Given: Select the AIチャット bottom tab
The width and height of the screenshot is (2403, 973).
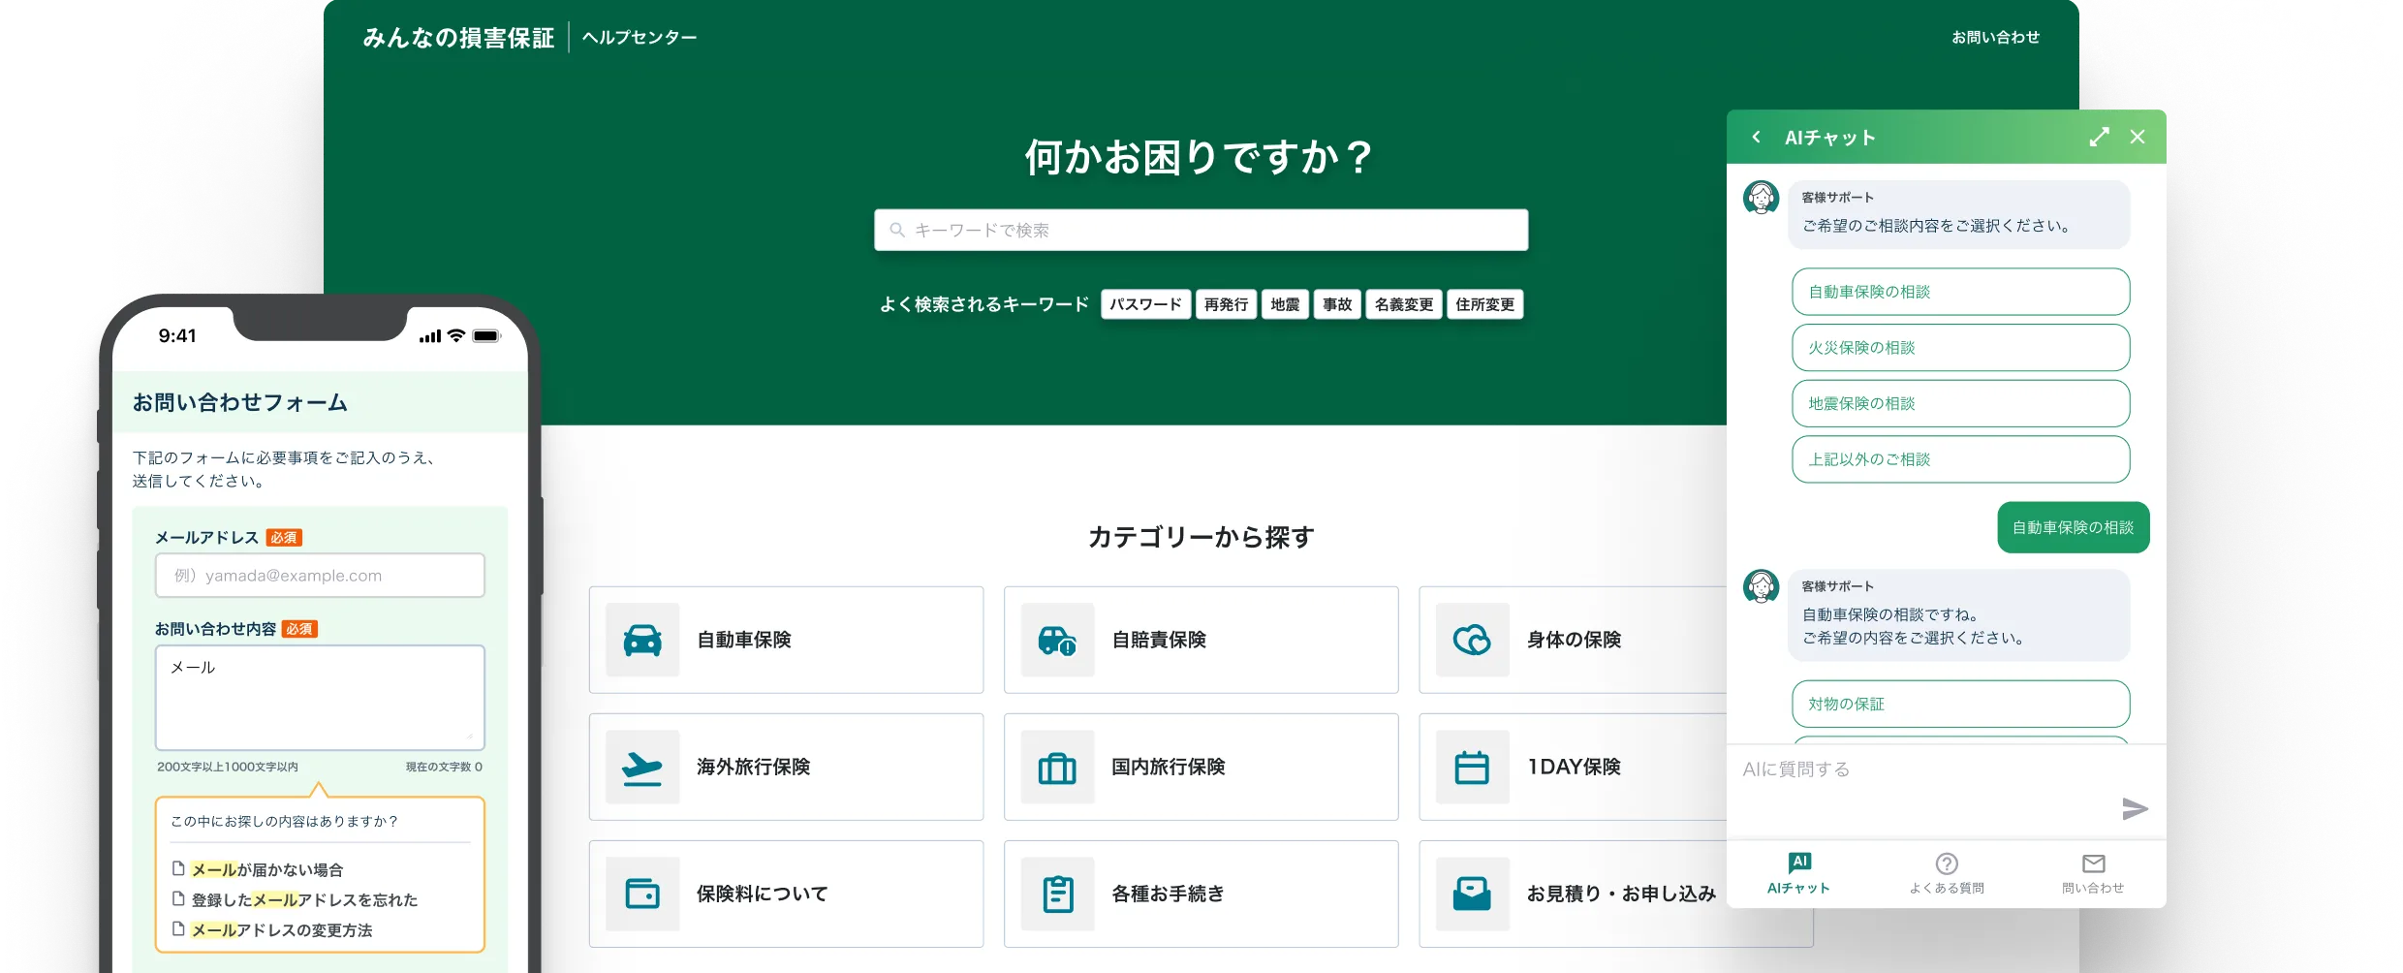Looking at the screenshot, I should tap(1798, 873).
